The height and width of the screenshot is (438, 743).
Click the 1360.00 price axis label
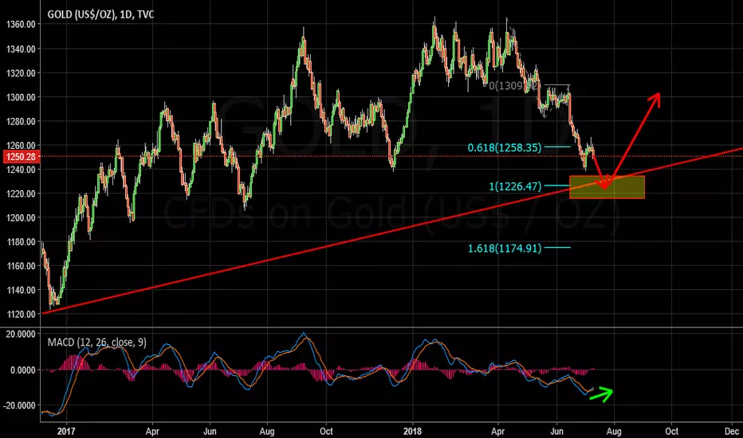pos(21,25)
